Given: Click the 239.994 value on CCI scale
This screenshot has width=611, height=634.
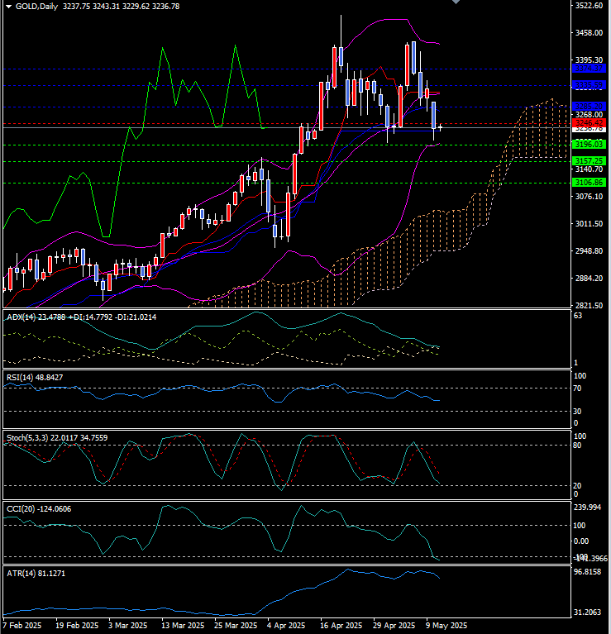Looking at the screenshot, I should click(588, 508).
